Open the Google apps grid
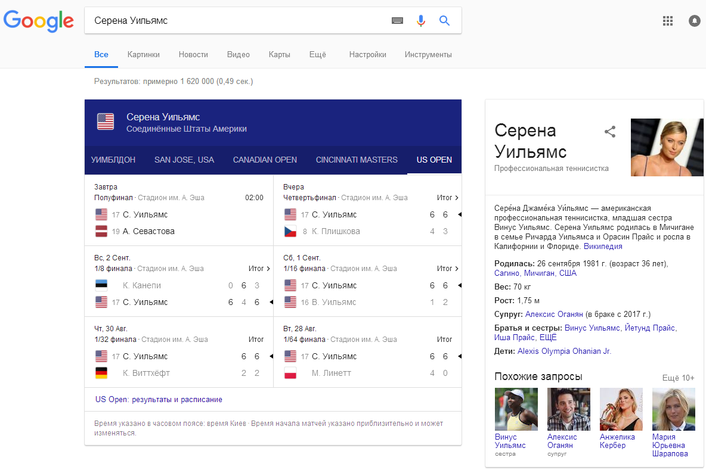The height and width of the screenshot is (470, 706). [x=668, y=21]
